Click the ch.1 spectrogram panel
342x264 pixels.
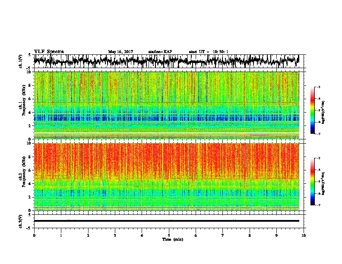coord(166,105)
